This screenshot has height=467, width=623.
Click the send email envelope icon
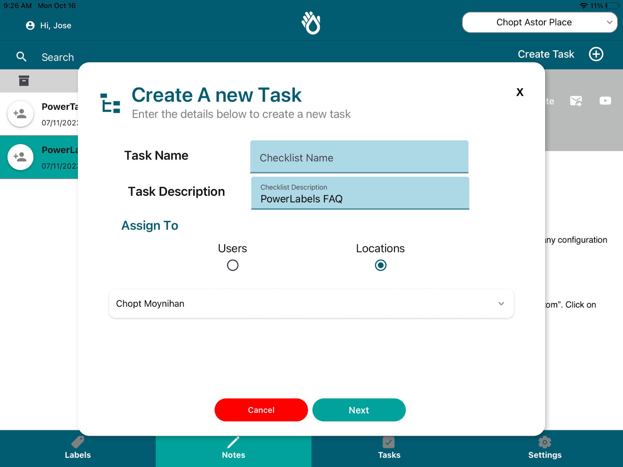576,101
